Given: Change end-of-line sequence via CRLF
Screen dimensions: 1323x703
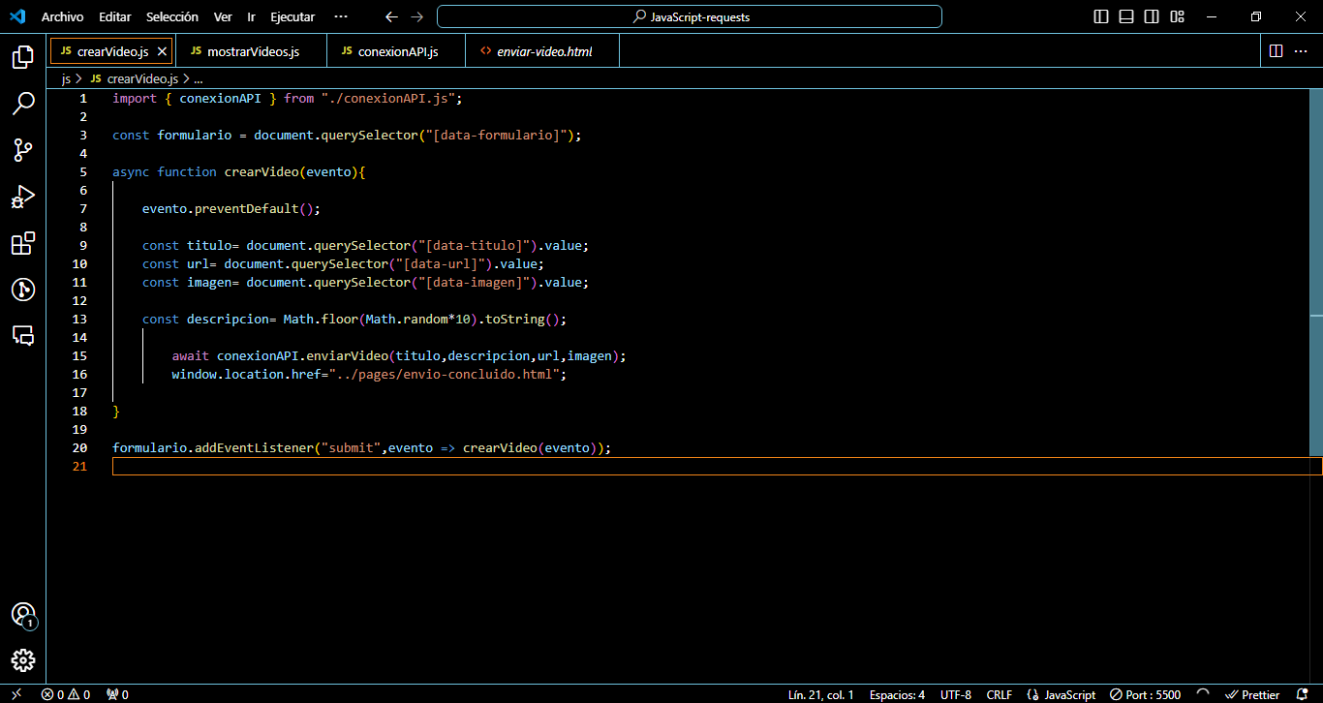Looking at the screenshot, I should pyautogui.click(x=1000, y=694).
